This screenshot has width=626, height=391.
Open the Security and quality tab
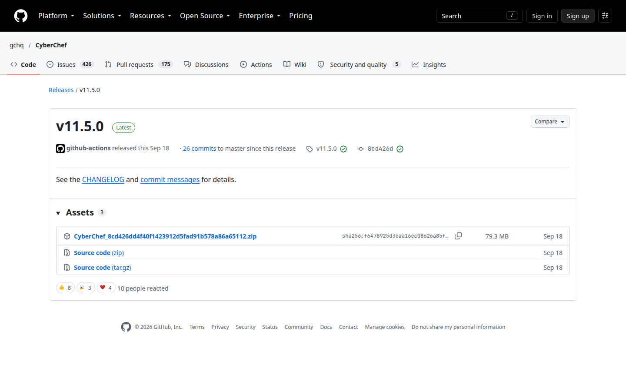359,64
